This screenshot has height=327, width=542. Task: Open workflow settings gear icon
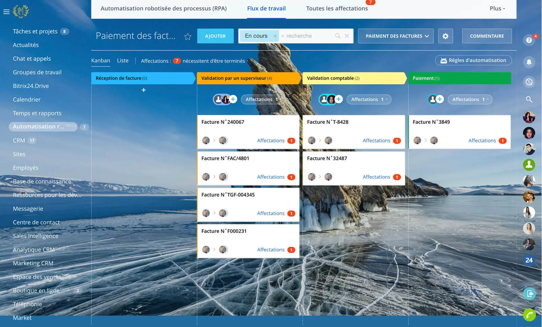(x=445, y=36)
